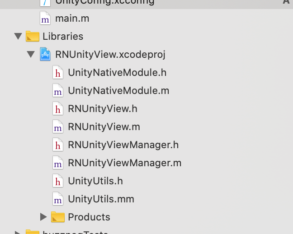This screenshot has height=234, width=293.
Task: Open UnityUtils.mm in the navigator
Action: coord(101,199)
